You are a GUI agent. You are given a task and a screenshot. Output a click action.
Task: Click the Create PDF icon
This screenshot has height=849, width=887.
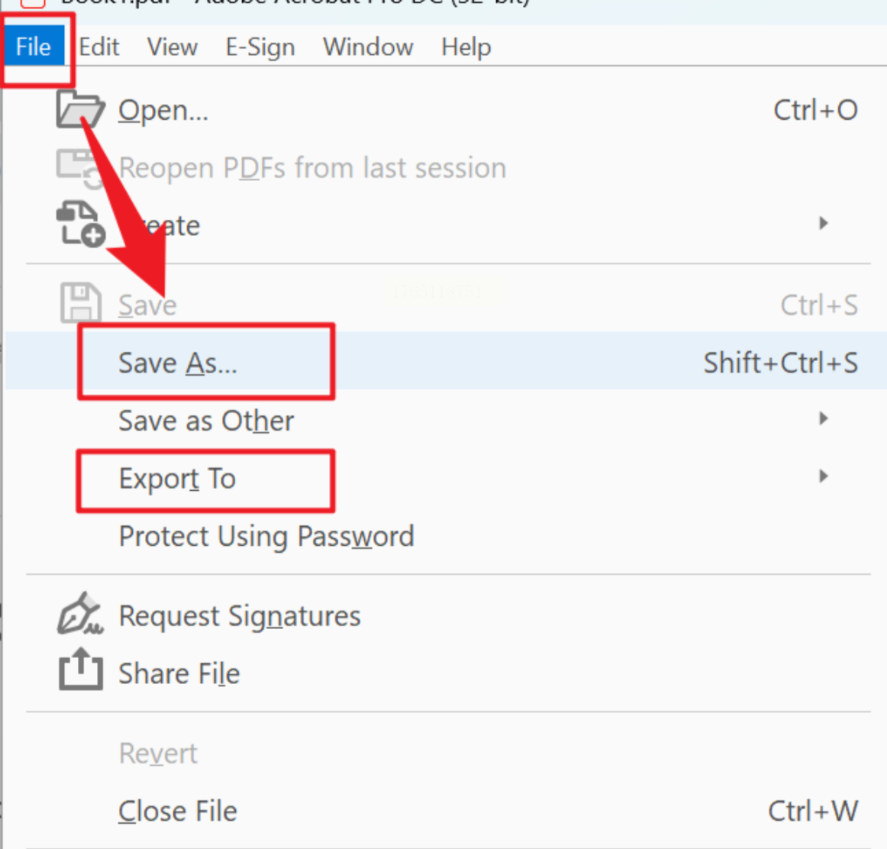pyautogui.click(x=79, y=224)
